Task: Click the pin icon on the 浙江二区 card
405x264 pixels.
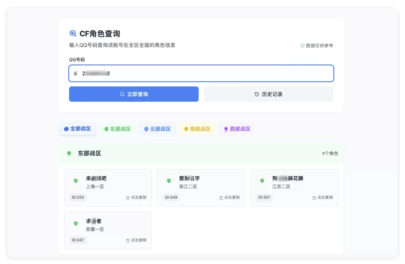Action: [x=169, y=180]
